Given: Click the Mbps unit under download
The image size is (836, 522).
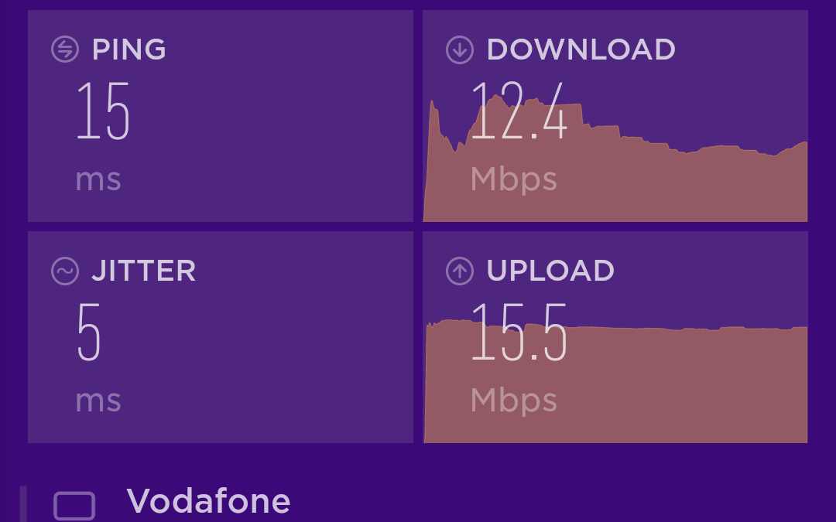Looking at the screenshot, I should (x=513, y=179).
